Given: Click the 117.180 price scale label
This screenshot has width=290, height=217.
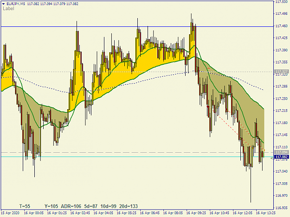Looking at the screenshot, I should coord(282,123).
